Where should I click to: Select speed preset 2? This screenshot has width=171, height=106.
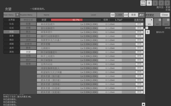161,3
